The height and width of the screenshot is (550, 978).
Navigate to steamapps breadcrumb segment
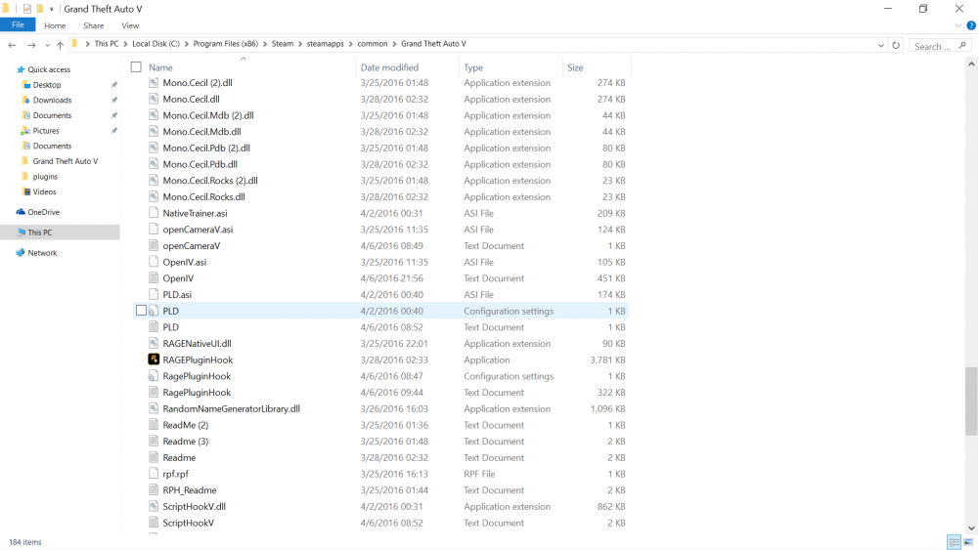pyautogui.click(x=325, y=44)
